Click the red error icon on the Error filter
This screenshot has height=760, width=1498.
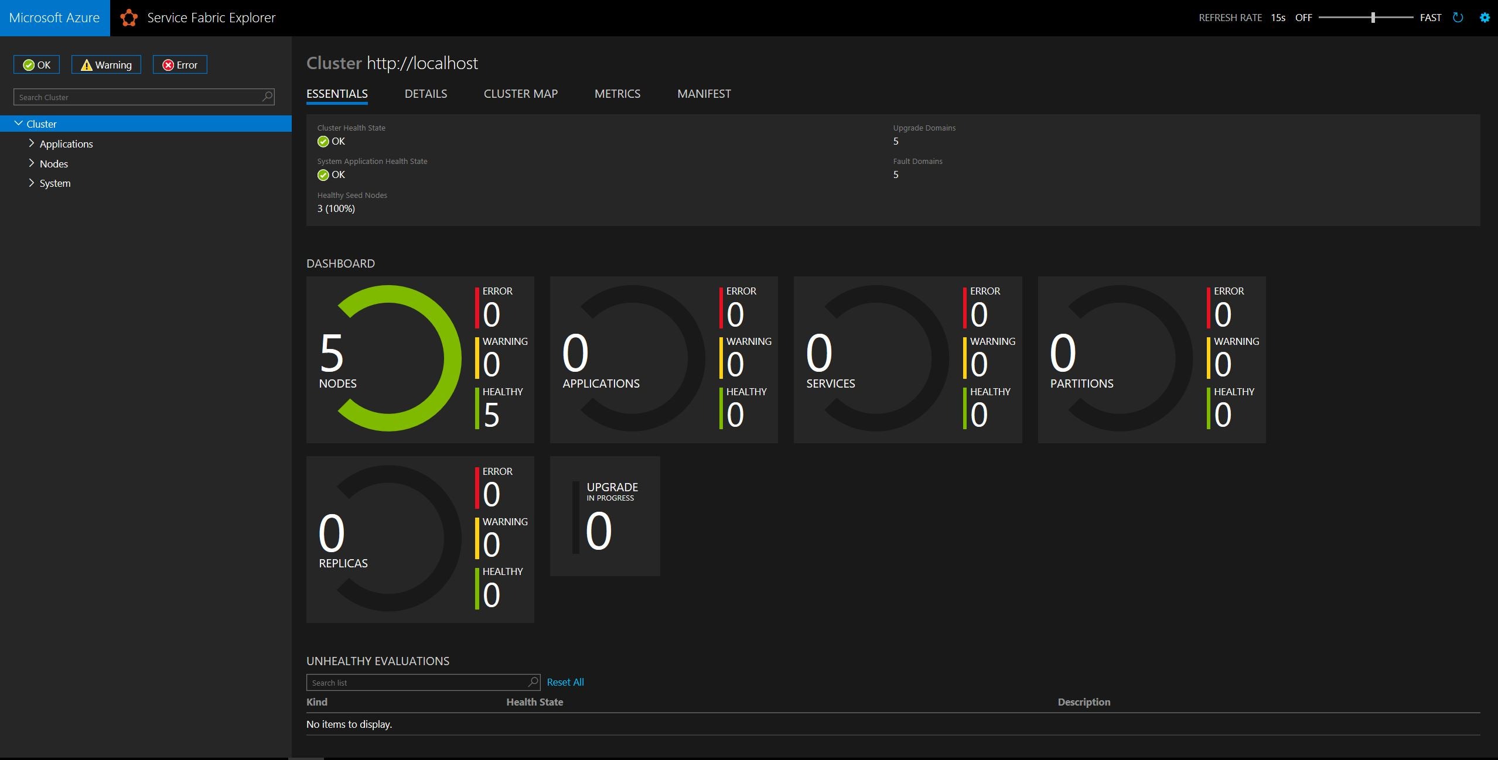click(168, 64)
